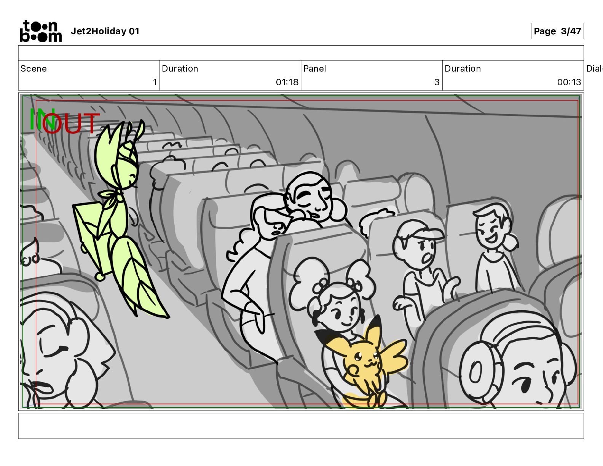Click the panel number value 3
The image size is (603, 466).
click(x=437, y=82)
